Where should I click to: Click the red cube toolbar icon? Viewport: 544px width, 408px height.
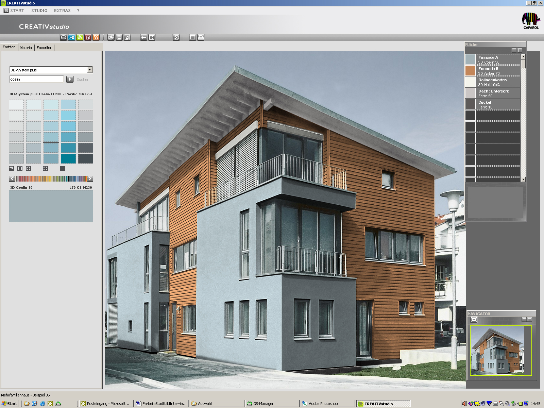(88, 37)
